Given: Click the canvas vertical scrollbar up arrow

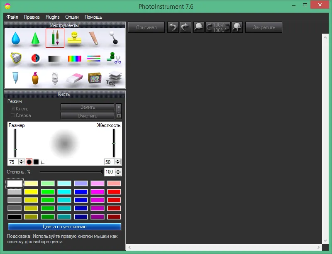Looking at the screenshot, I should [325, 37].
